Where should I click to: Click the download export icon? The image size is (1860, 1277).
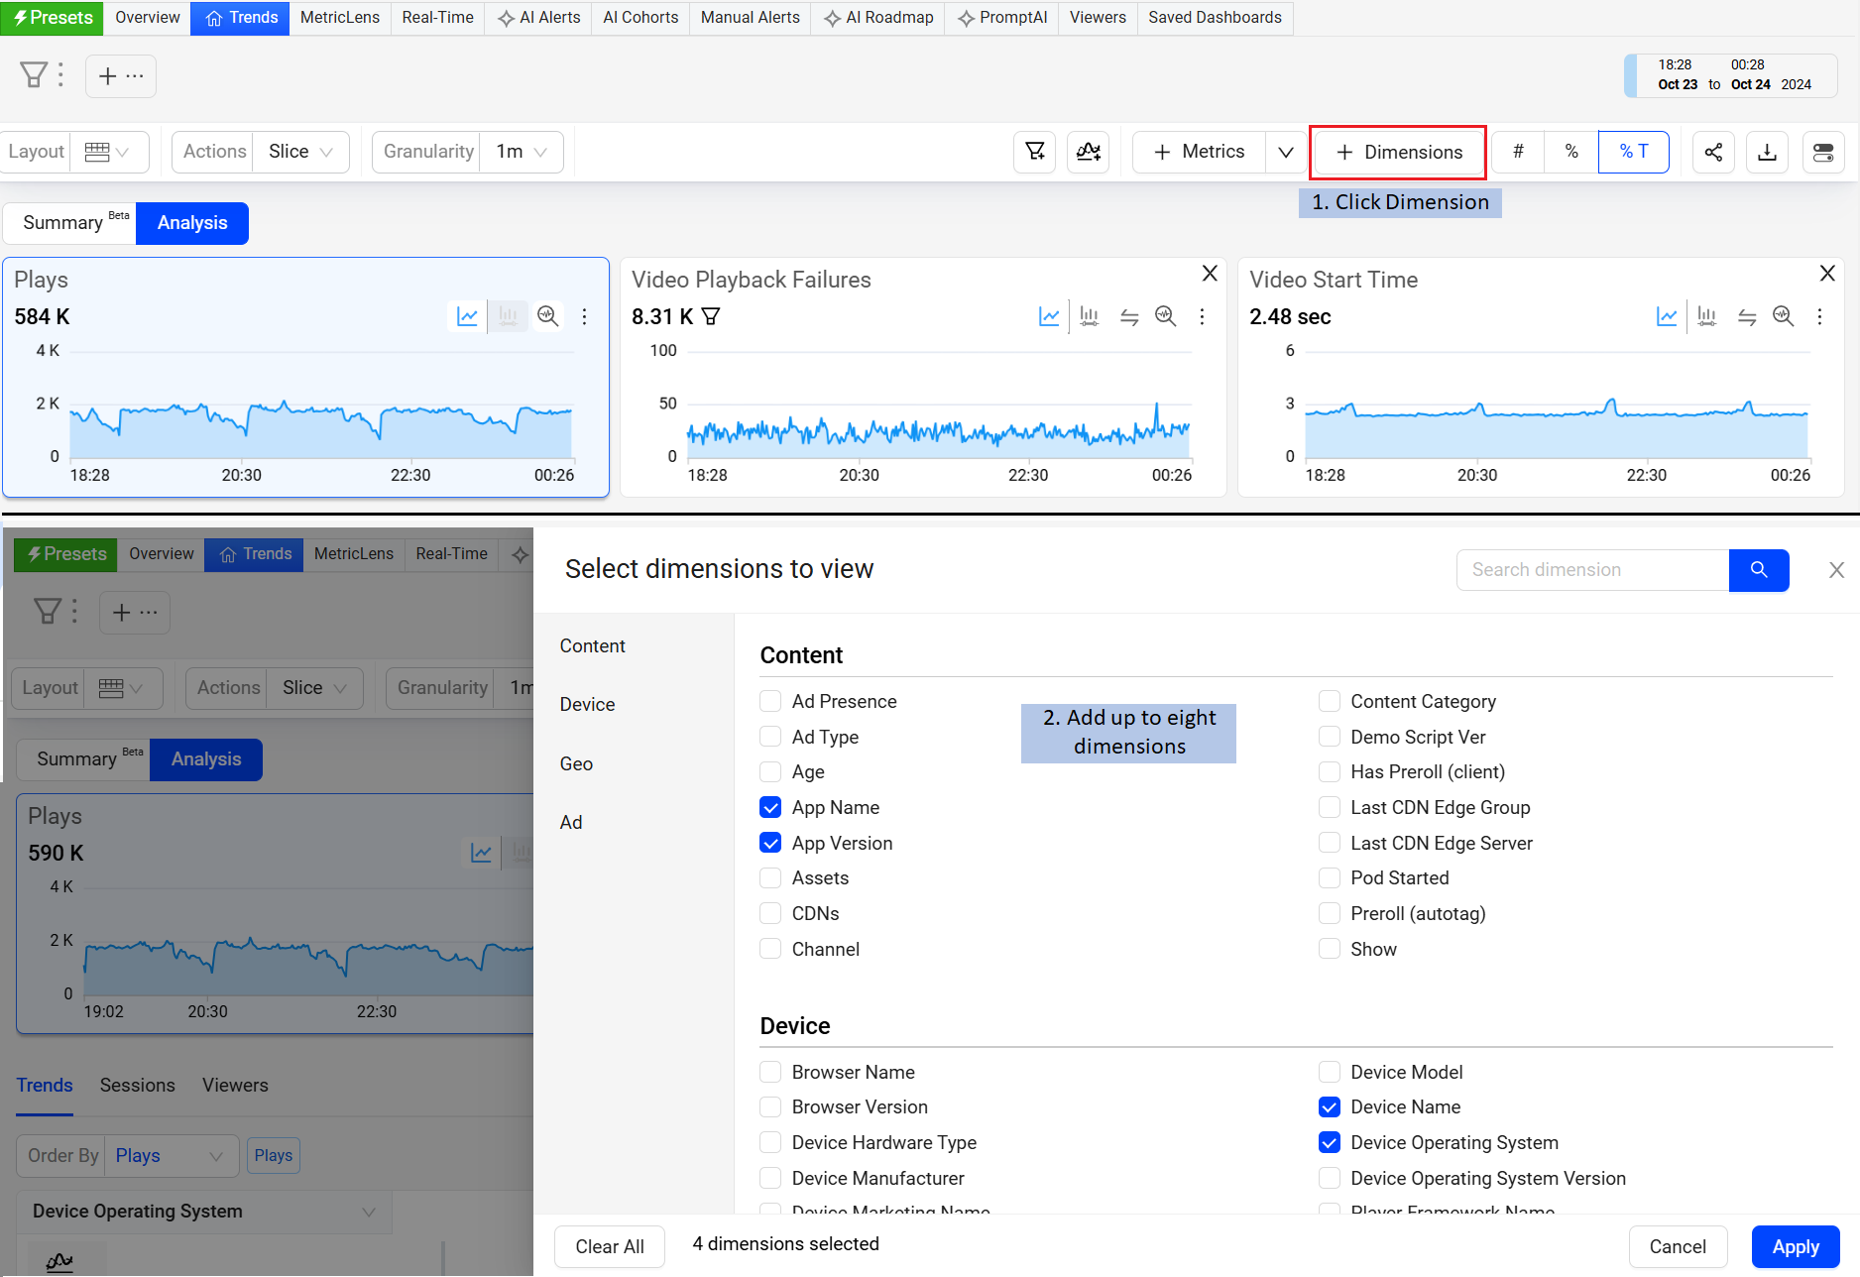pos(1767,152)
